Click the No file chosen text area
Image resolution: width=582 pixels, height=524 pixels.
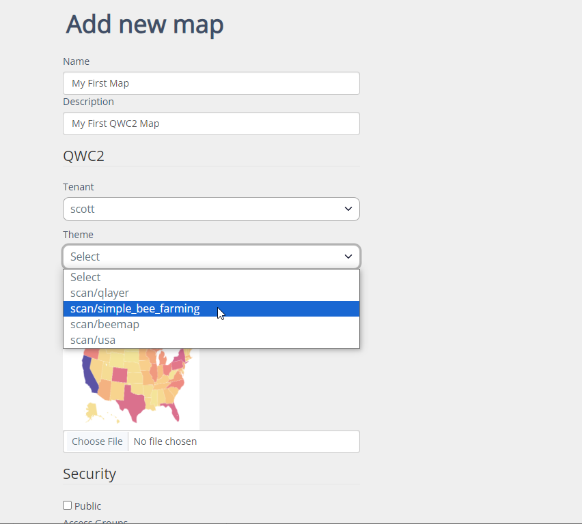point(165,441)
